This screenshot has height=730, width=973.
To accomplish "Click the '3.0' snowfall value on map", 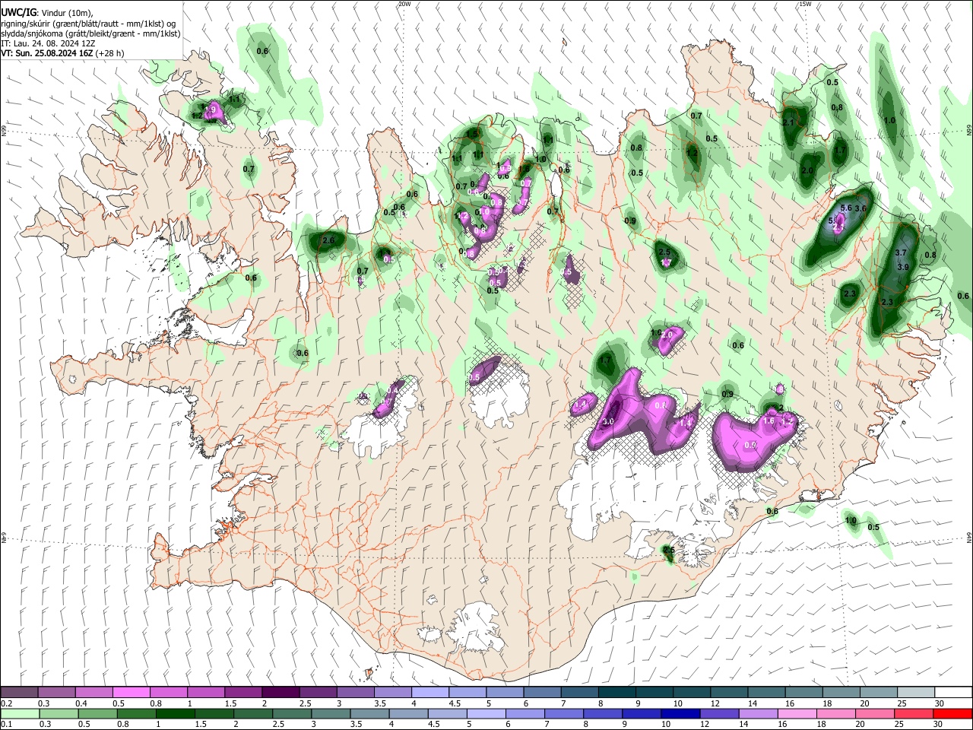I will coord(608,421).
